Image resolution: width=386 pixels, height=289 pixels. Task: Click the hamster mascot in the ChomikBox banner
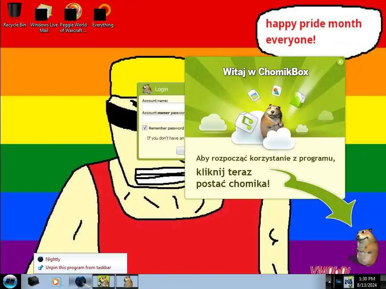(x=272, y=120)
